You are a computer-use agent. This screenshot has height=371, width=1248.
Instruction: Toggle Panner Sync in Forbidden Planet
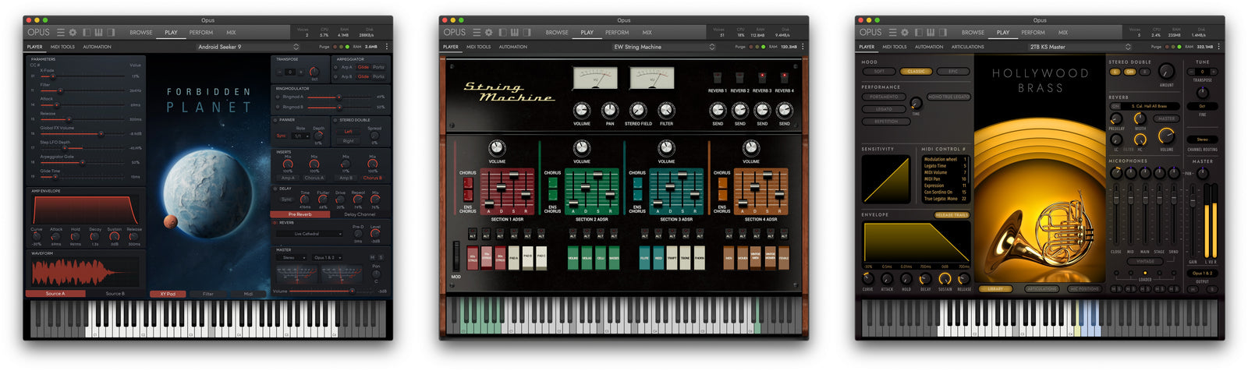pos(282,136)
